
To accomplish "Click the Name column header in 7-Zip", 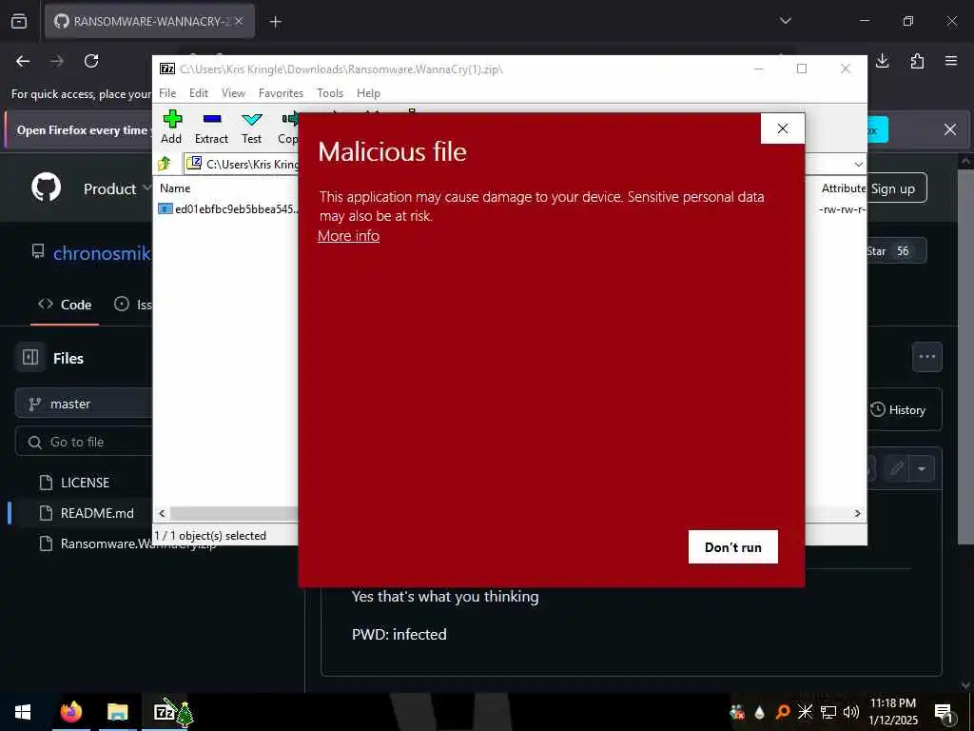I will pyautogui.click(x=175, y=188).
